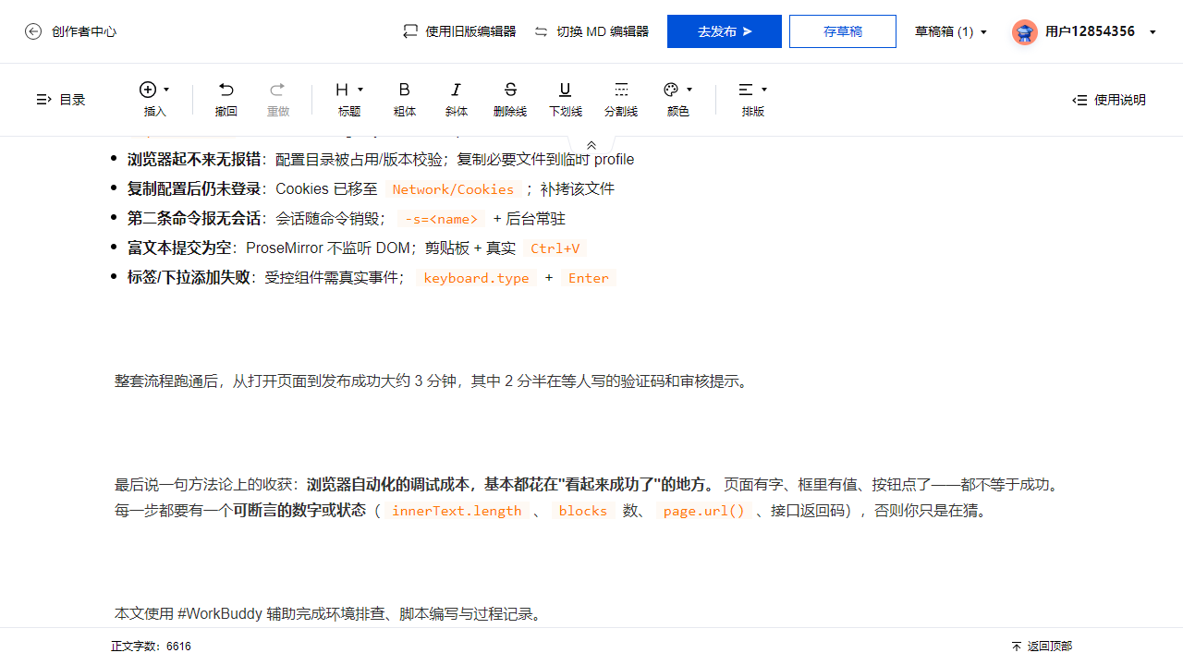1183x665 pixels.
Task: Click the username 用户12854356
Action: click(1090, 31)
